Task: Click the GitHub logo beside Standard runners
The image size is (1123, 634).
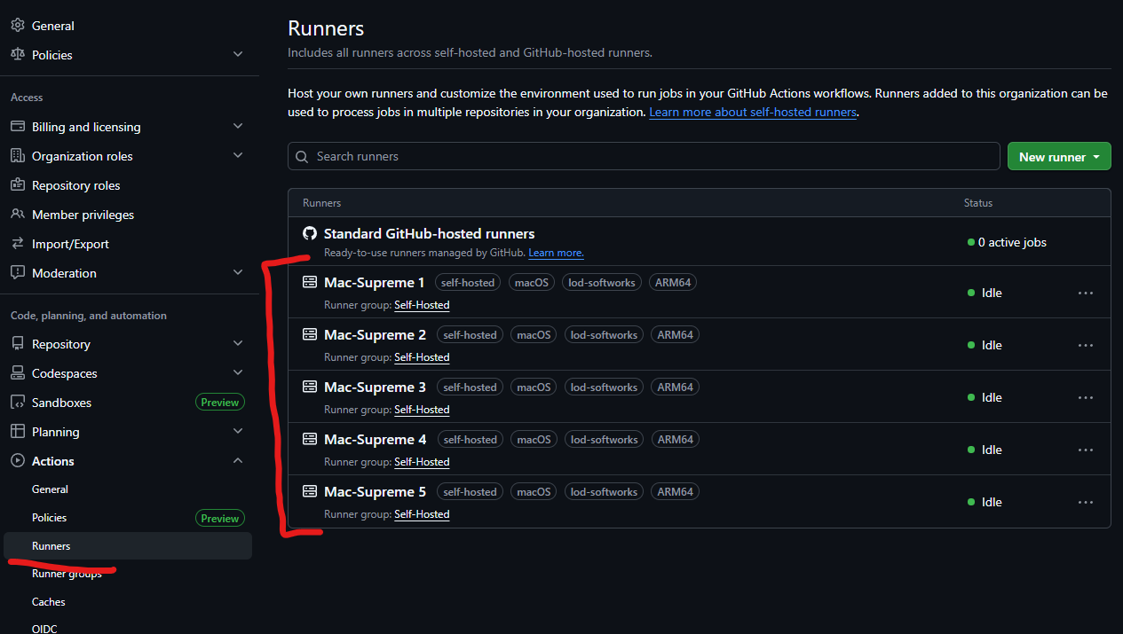Action: pyautogui.click(x=310, y=234)
